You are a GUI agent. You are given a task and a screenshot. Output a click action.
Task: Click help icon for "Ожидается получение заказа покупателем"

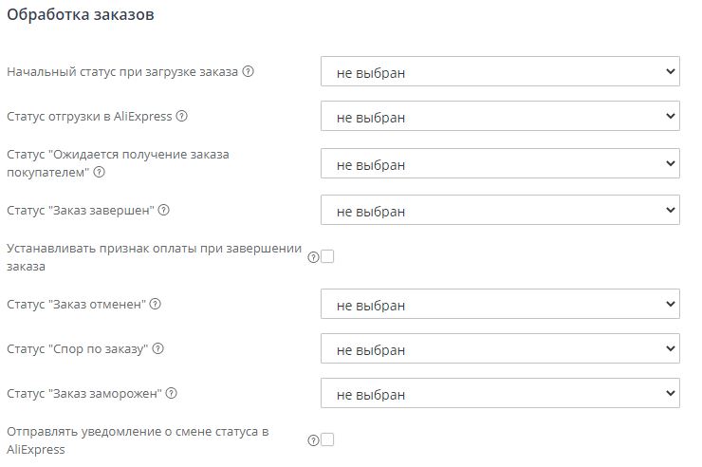click(99, 172)
